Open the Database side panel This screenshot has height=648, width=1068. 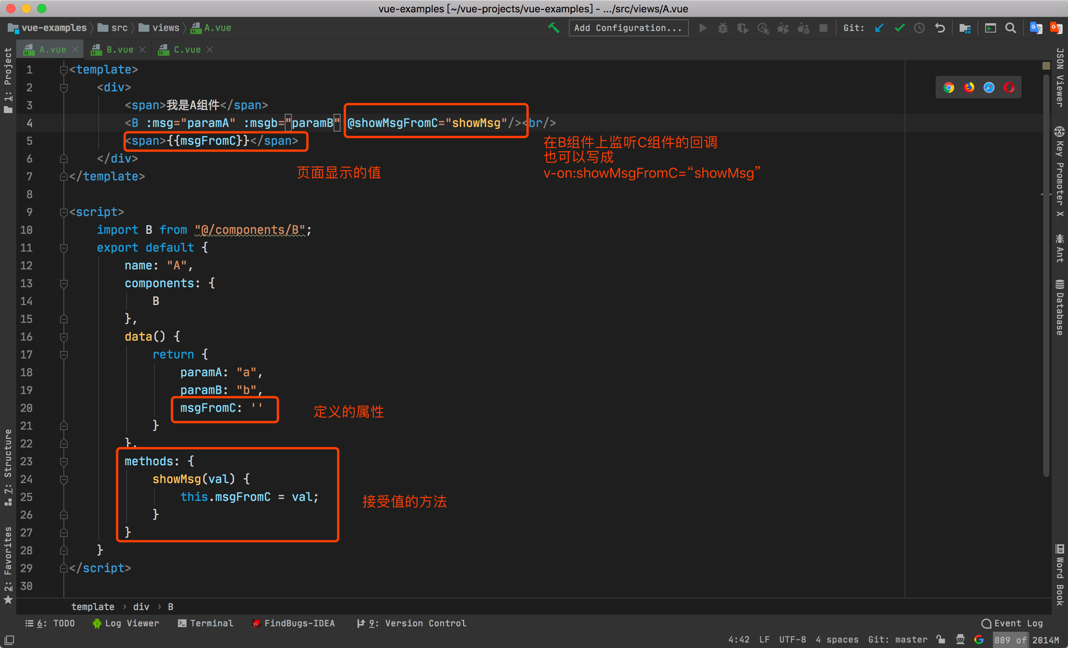(1060, 307)
